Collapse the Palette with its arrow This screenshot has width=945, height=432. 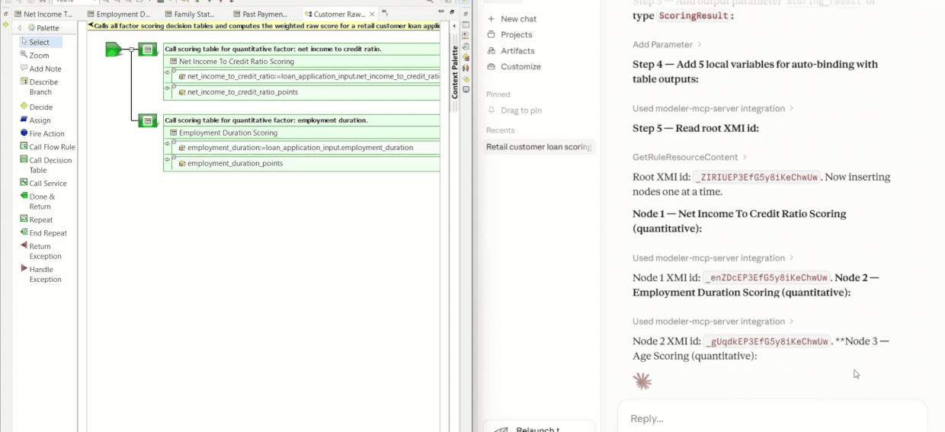[20, 28]
